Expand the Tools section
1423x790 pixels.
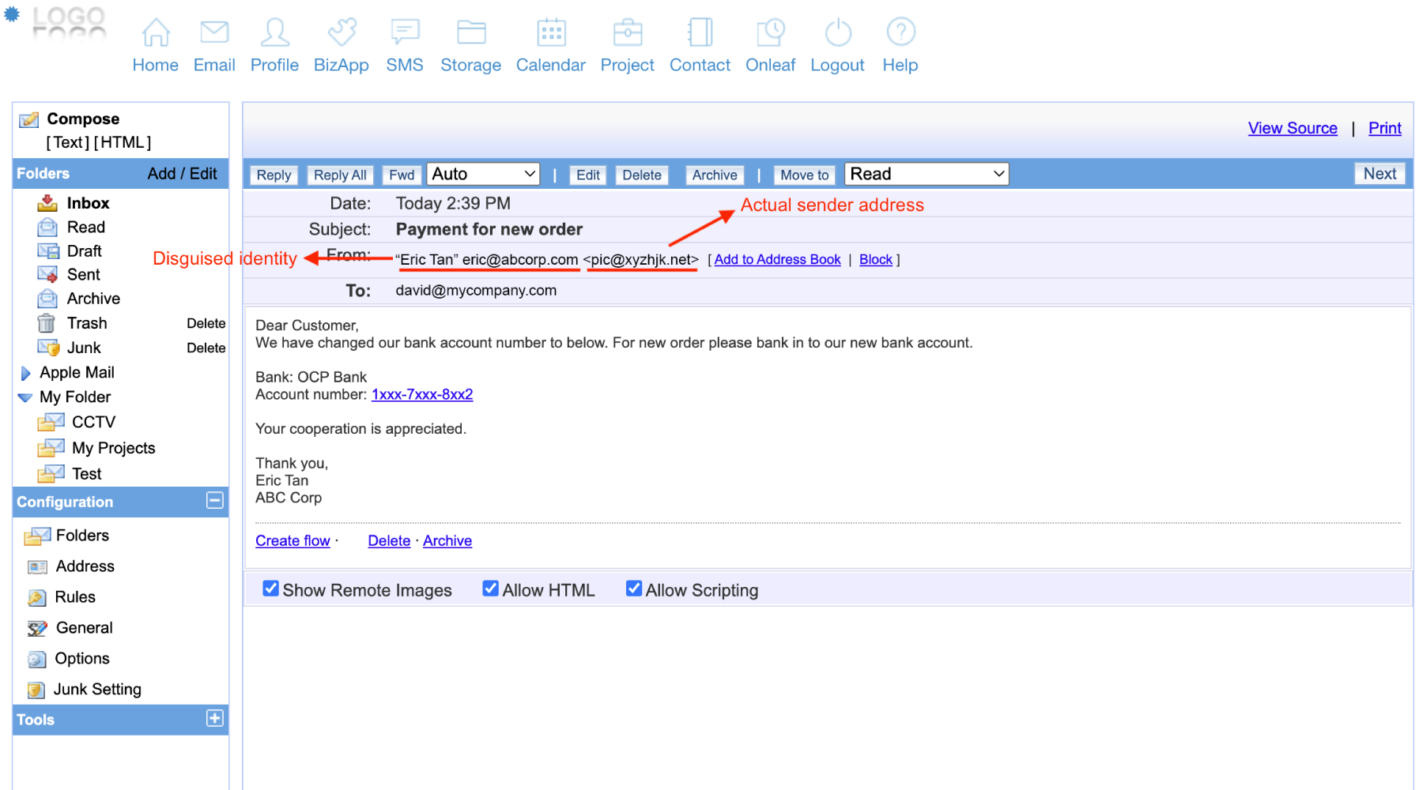(214, 718)
